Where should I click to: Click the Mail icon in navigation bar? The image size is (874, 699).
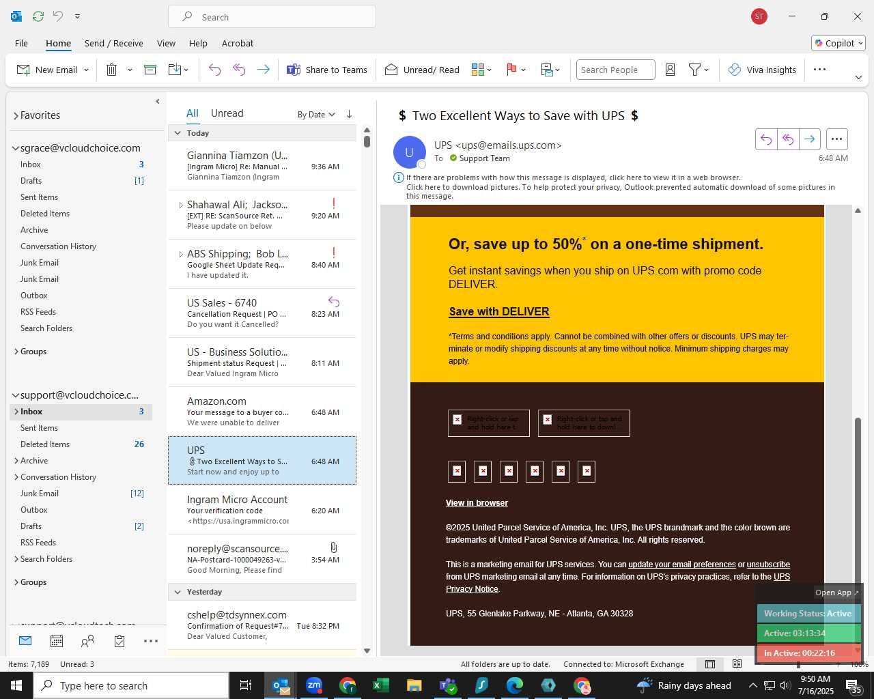[25, 641]
